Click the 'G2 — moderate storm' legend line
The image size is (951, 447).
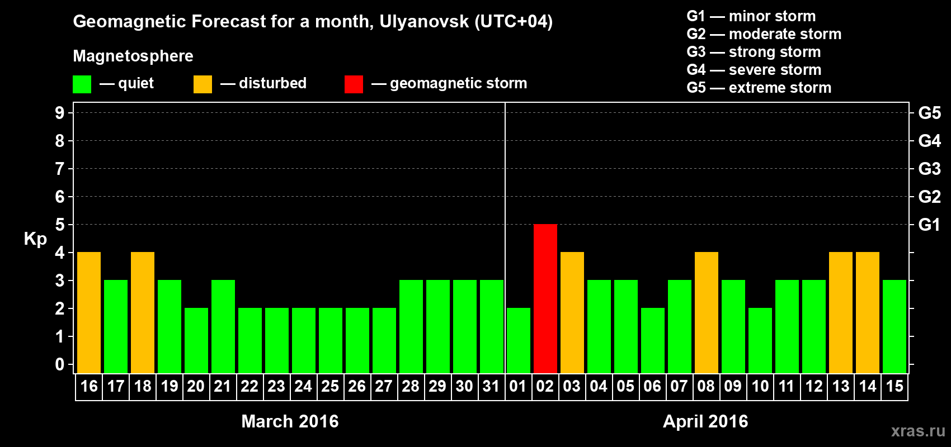point(764,34)
